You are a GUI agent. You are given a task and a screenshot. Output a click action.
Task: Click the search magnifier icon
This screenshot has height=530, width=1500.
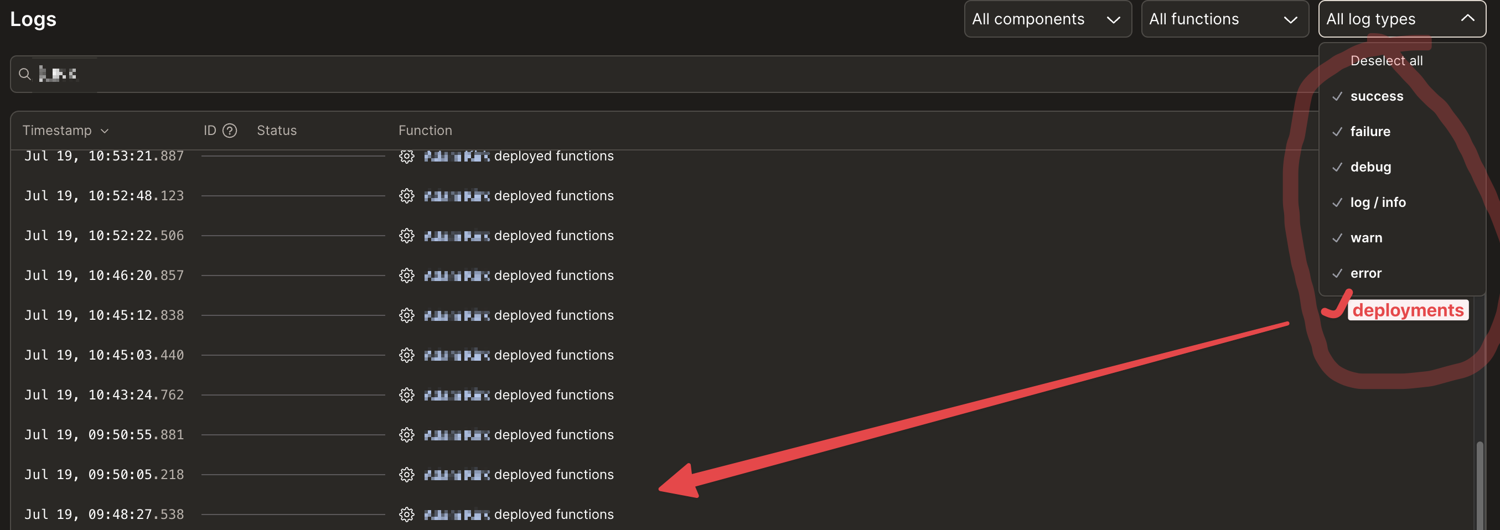coord(24,74)
